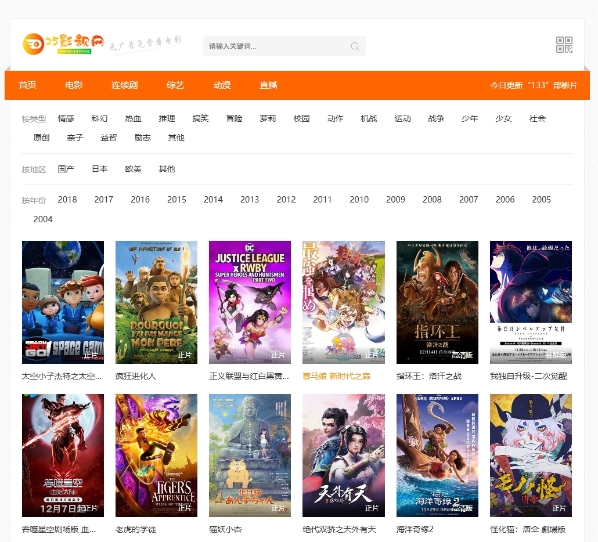Click the title 我独自升级-二次觉醒

(528, 376)
